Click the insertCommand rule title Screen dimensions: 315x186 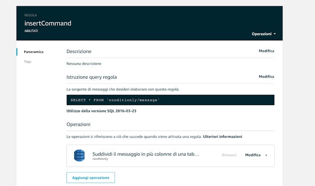(48, 23)
